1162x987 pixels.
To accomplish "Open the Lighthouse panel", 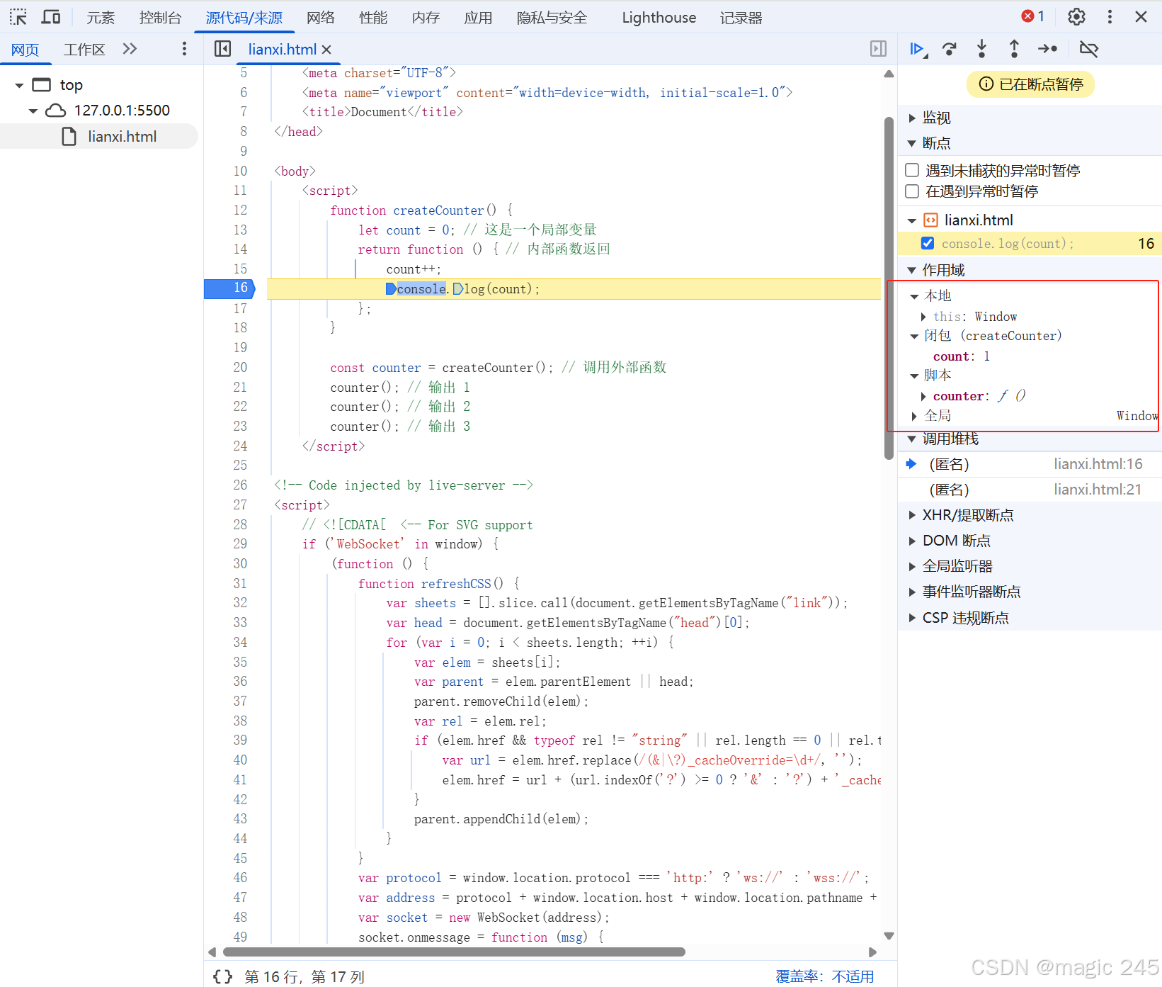I will (659, 18).
